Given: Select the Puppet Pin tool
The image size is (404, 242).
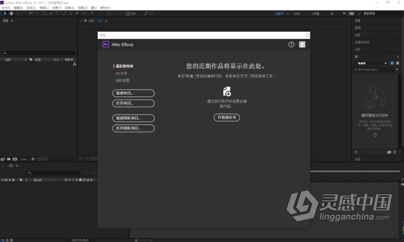Looking at the screenshot, I should click(x=91, y=13).
